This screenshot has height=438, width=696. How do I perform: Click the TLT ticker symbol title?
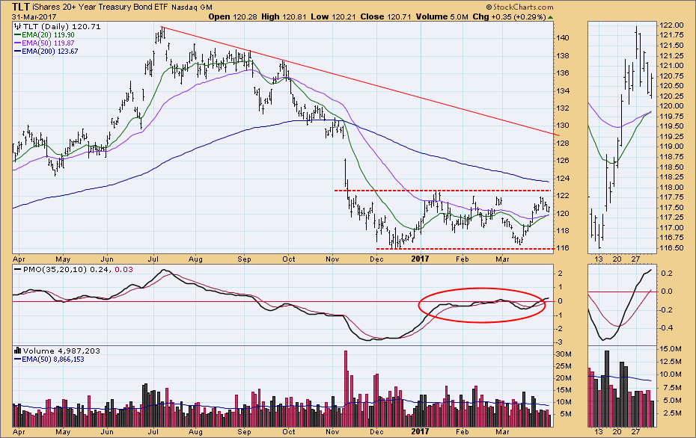(x=20, y=7)
